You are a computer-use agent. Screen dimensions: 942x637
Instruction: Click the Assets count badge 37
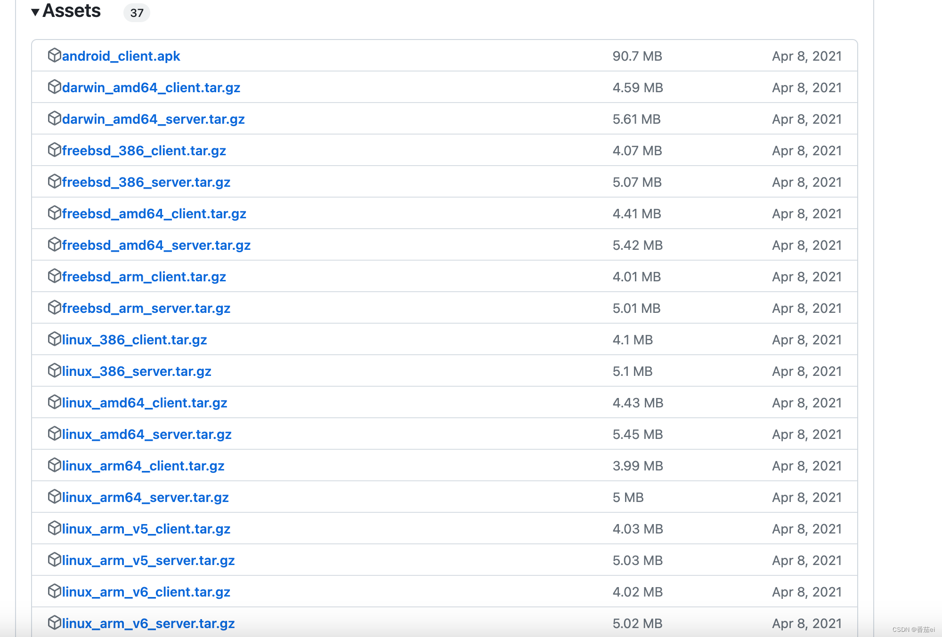click(x=137, y=13)
